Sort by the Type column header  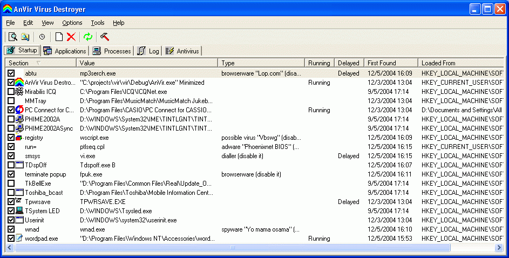pos(261,63)
